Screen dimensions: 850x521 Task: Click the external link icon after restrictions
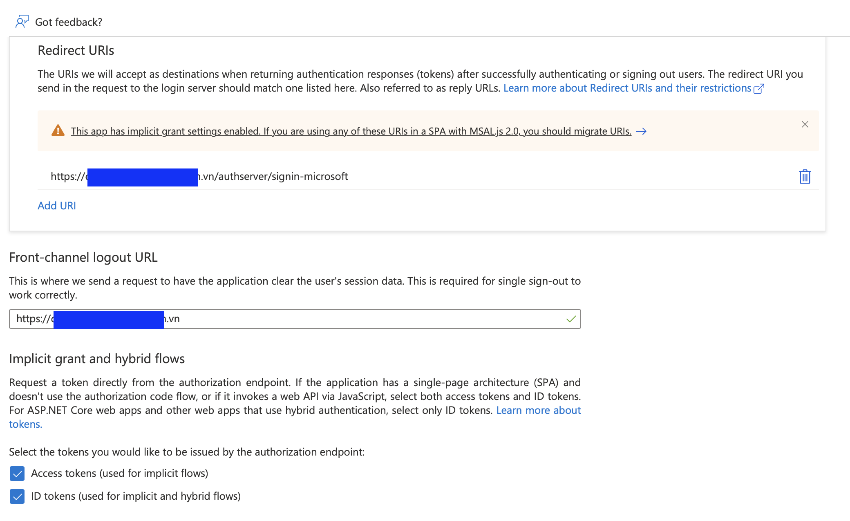click(x=759, y=89)
